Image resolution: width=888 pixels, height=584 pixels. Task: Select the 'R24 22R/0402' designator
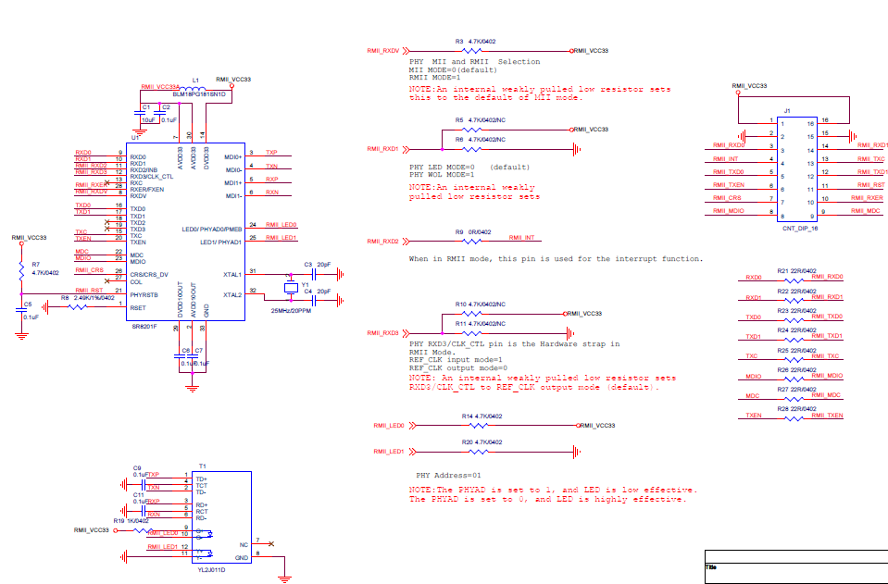click(797, 329)
